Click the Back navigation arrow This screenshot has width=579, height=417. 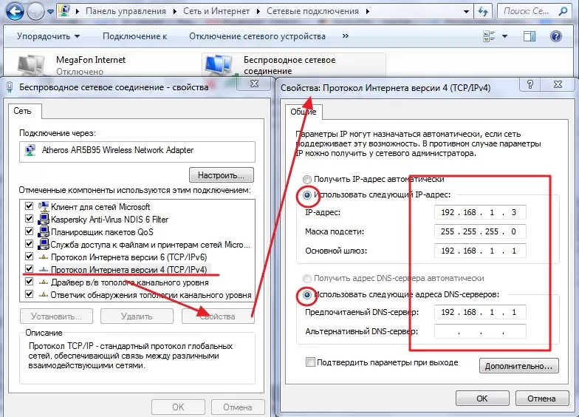click(x=15, y=11)
